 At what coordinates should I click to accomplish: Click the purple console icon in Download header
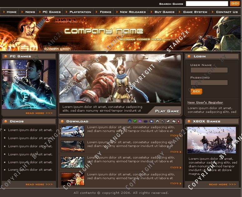tap(140, 121)
